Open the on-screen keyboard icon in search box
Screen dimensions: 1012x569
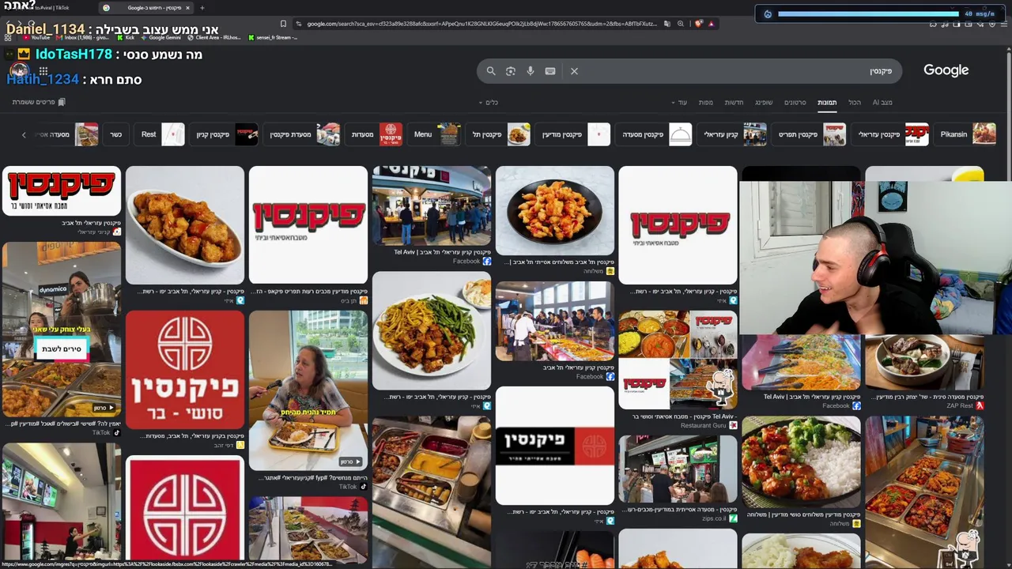tap(550, 71)
